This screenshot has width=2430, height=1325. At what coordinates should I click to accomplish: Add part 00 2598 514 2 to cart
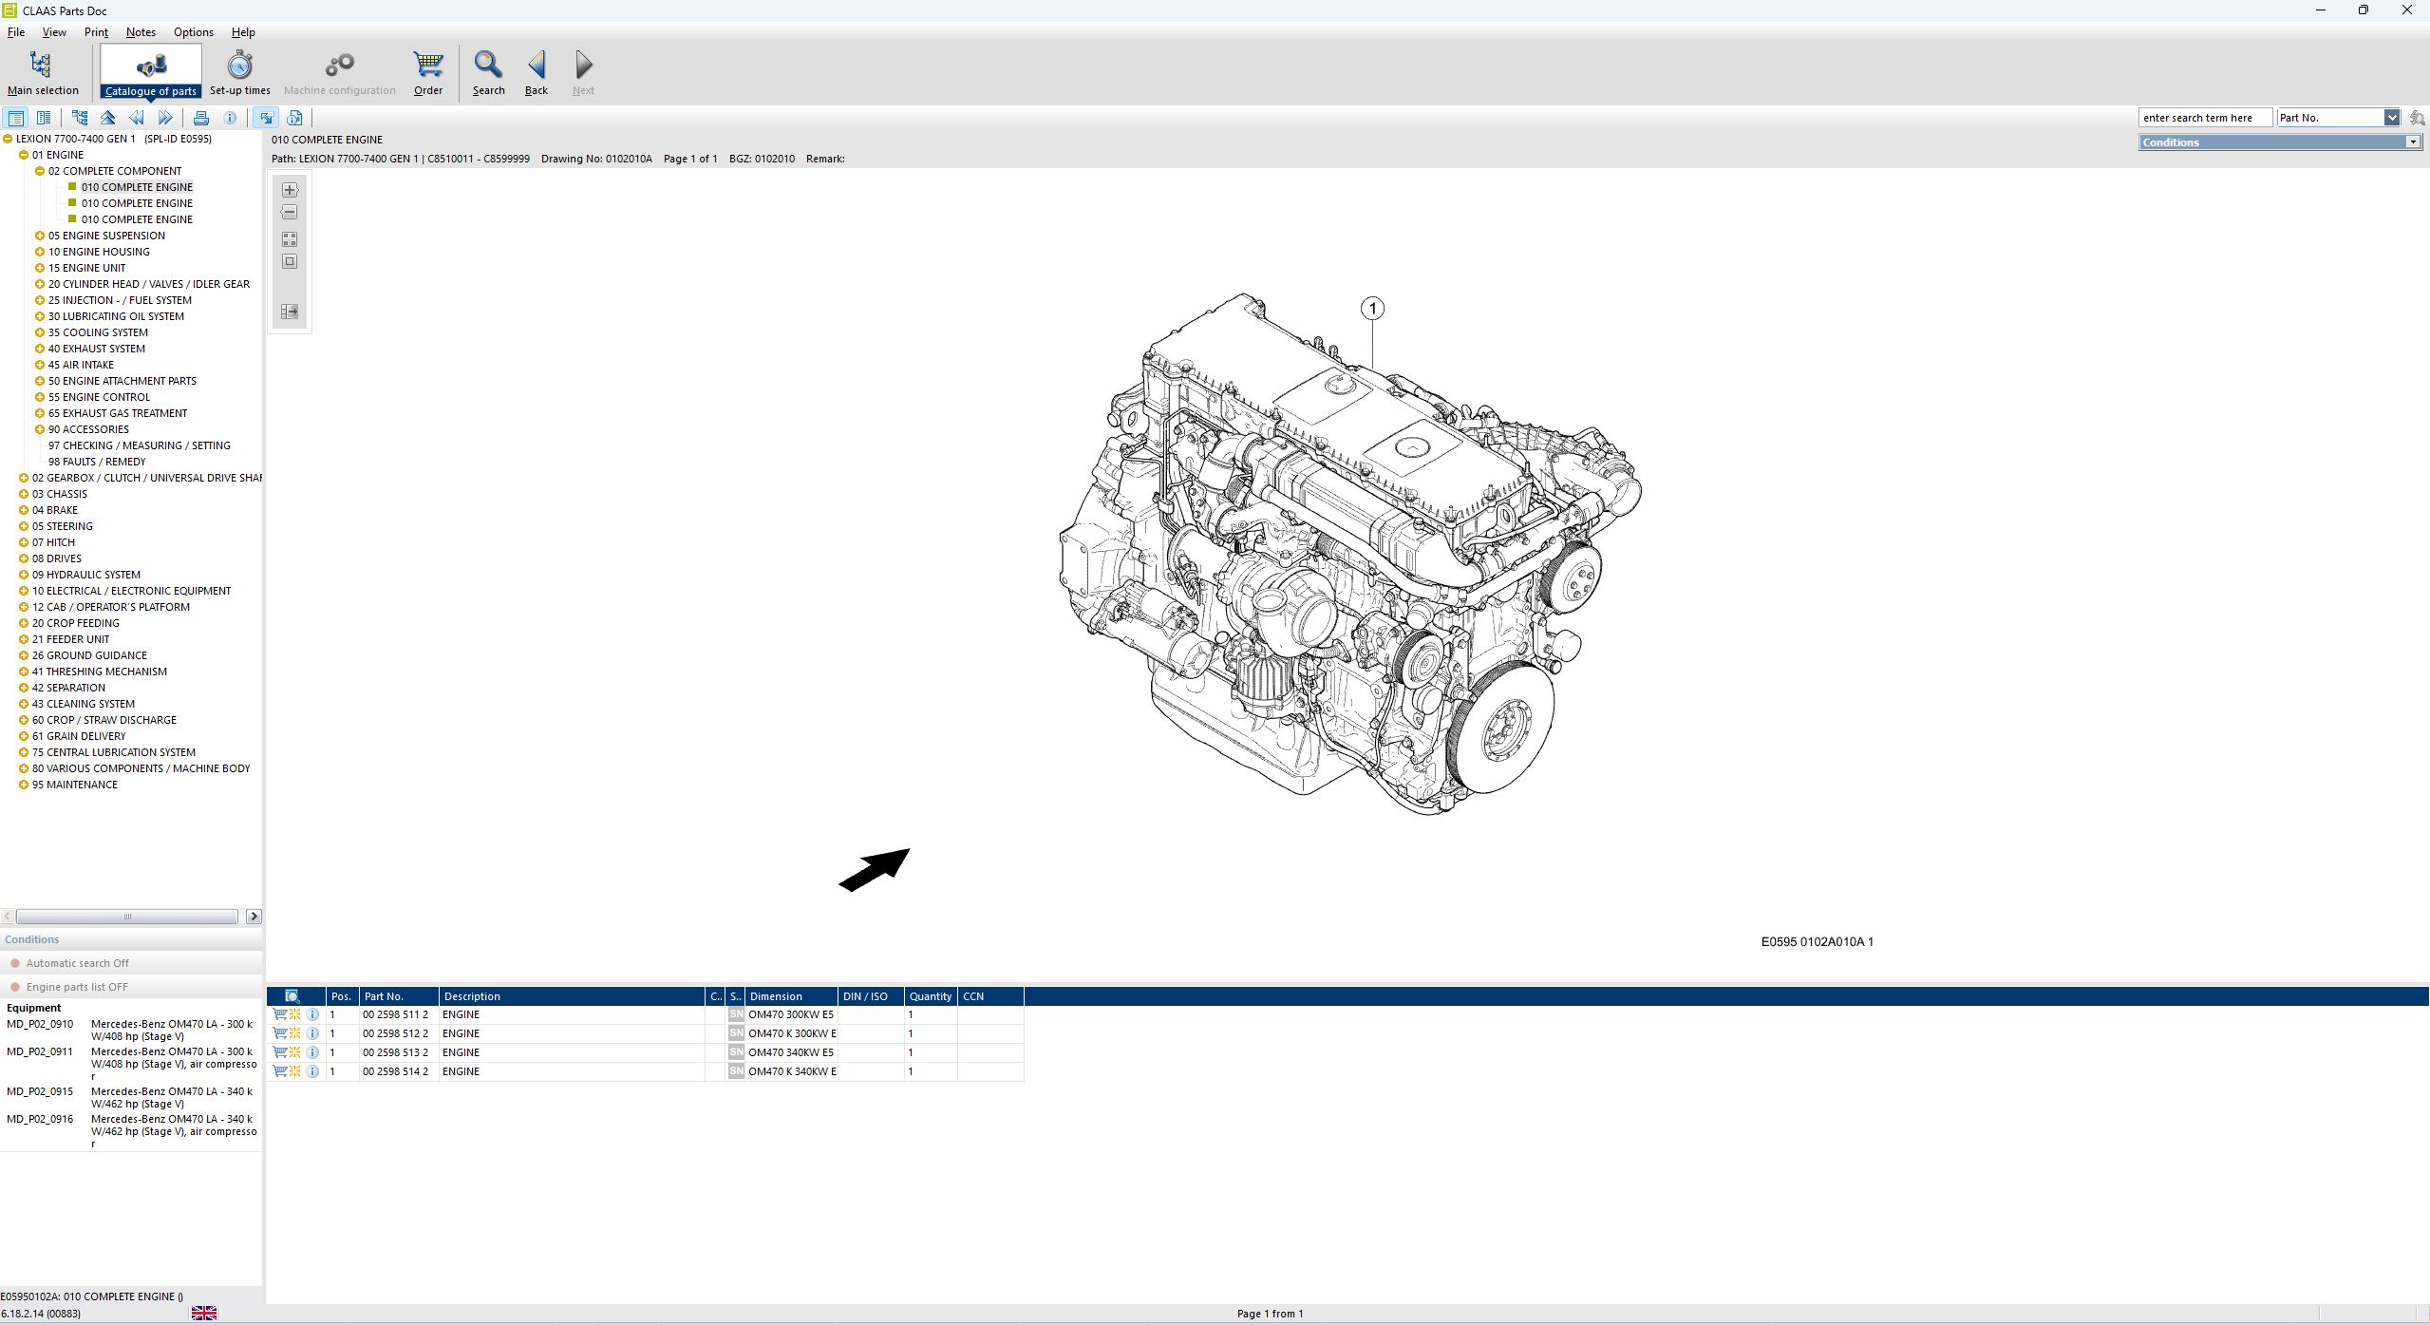tap(280, 1071)
